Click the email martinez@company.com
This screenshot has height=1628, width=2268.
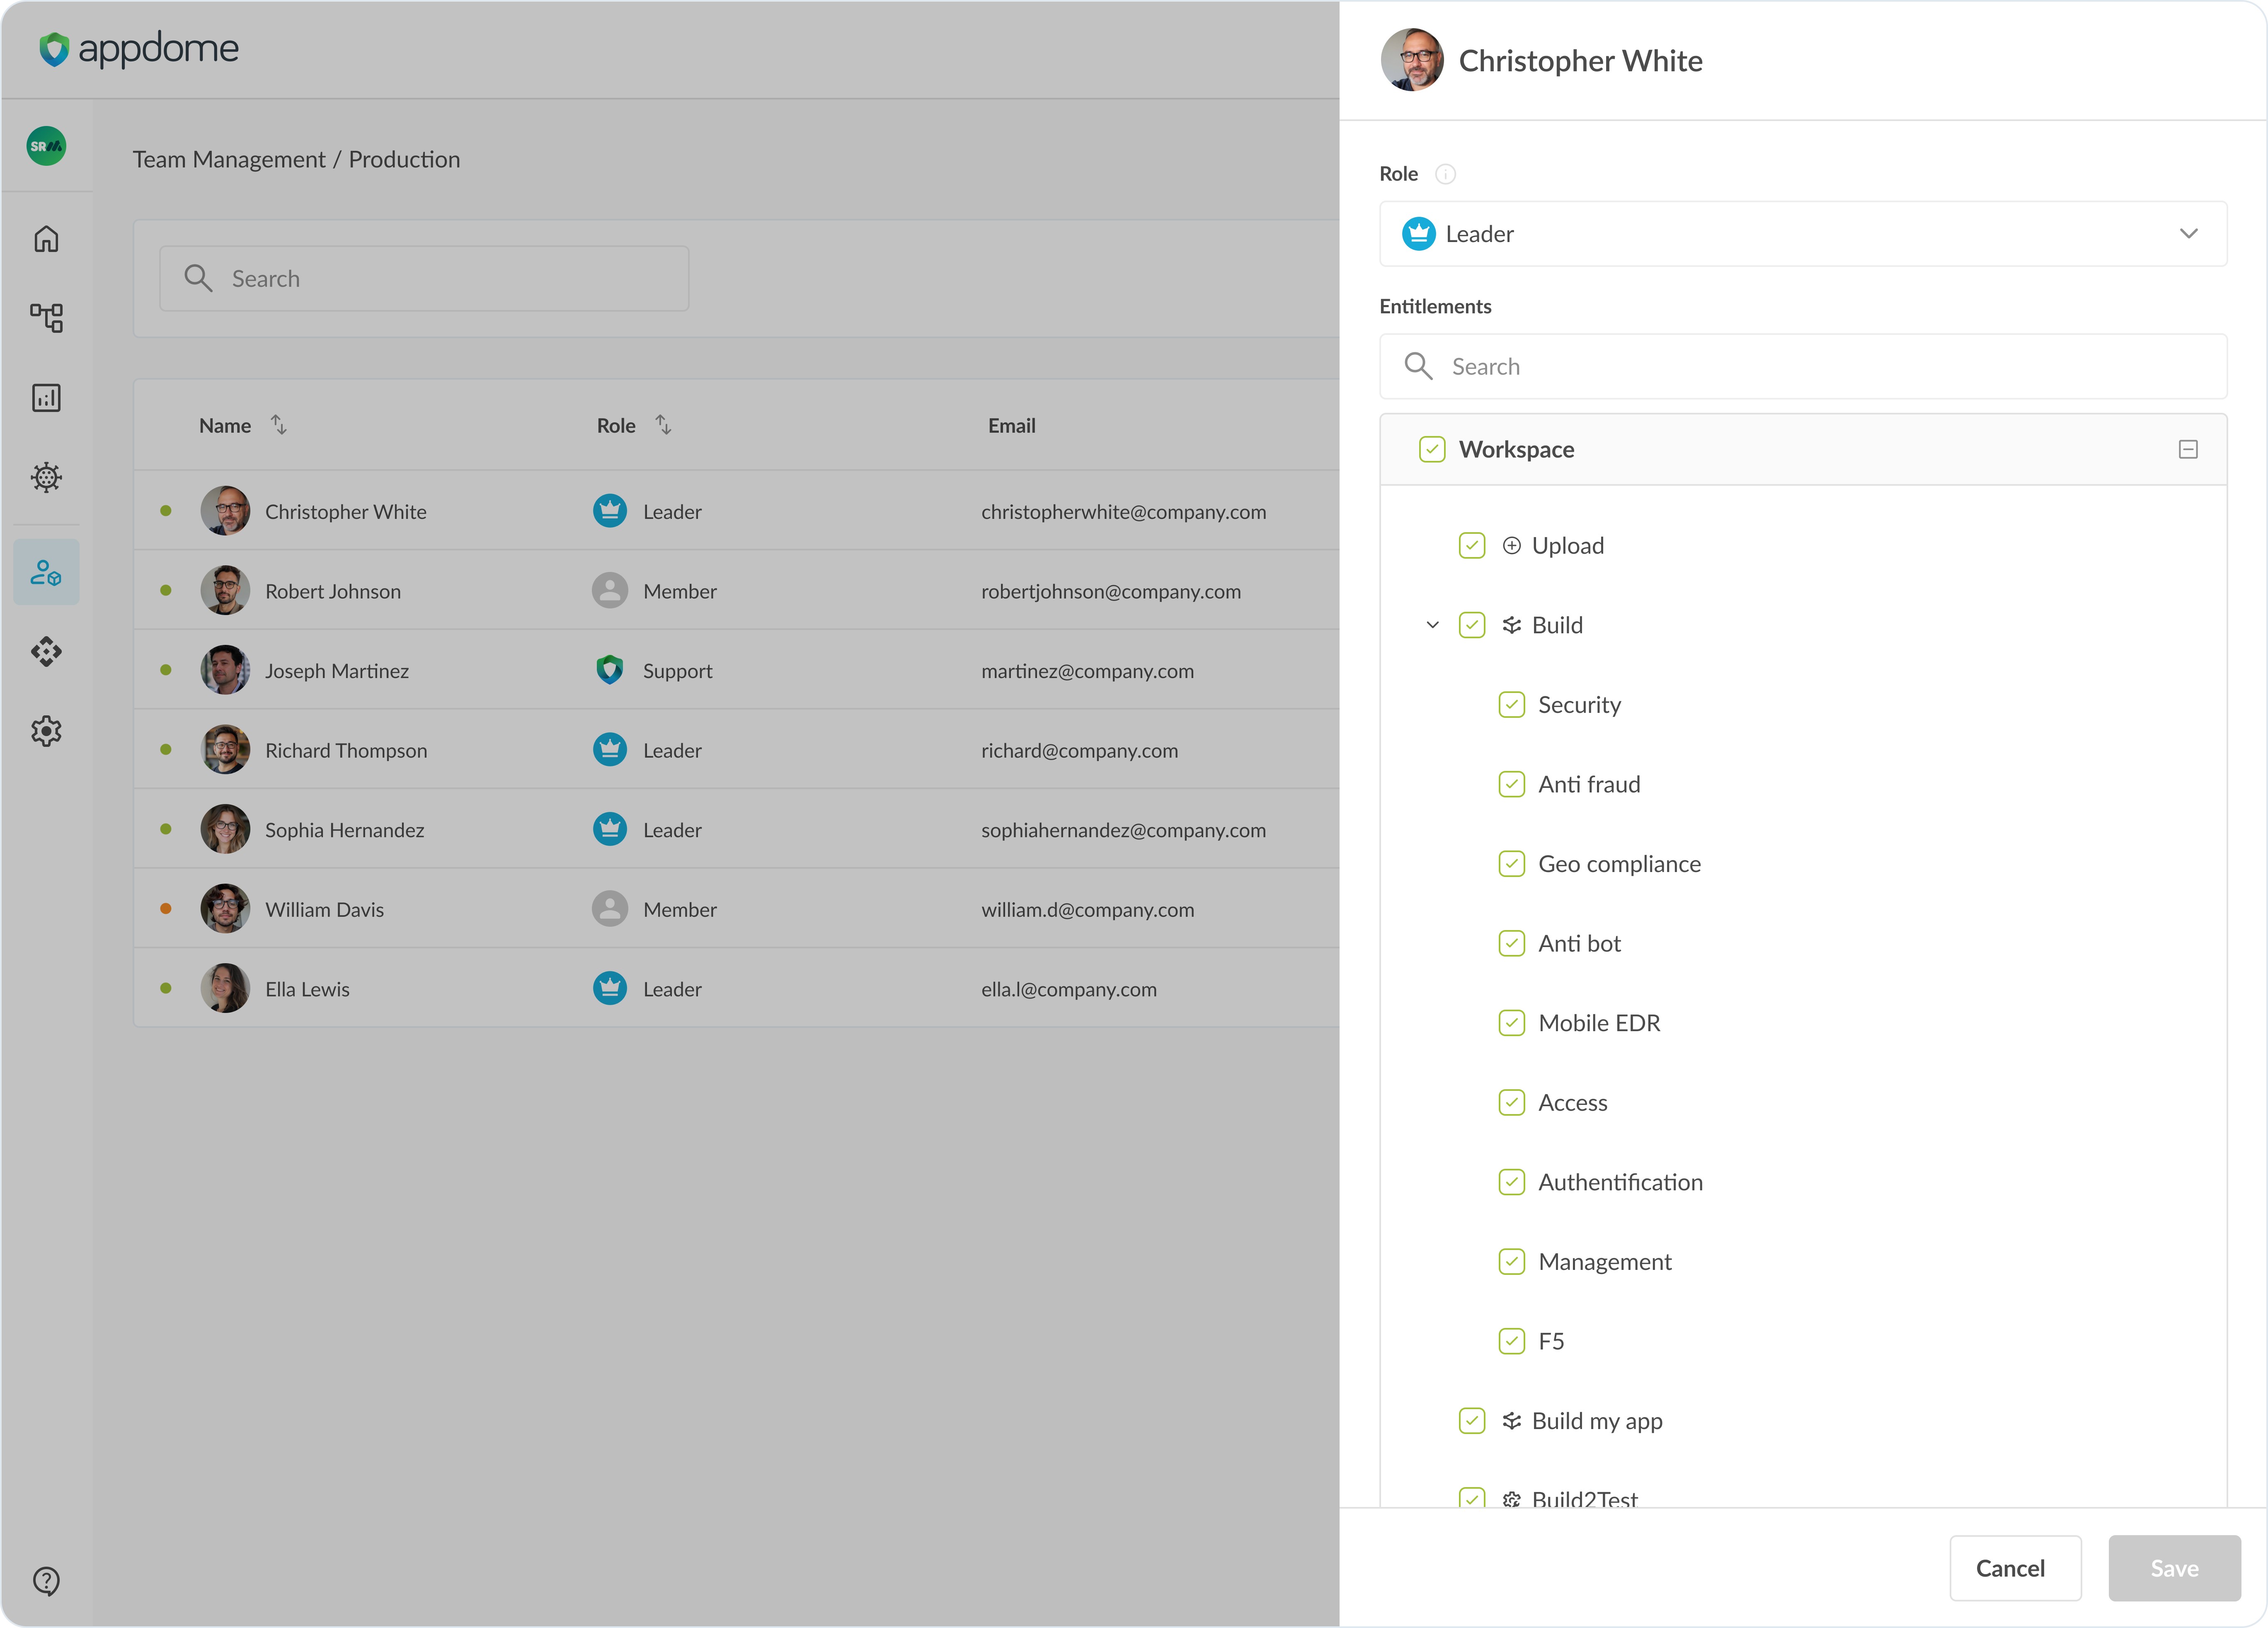tap(1088, 670)
